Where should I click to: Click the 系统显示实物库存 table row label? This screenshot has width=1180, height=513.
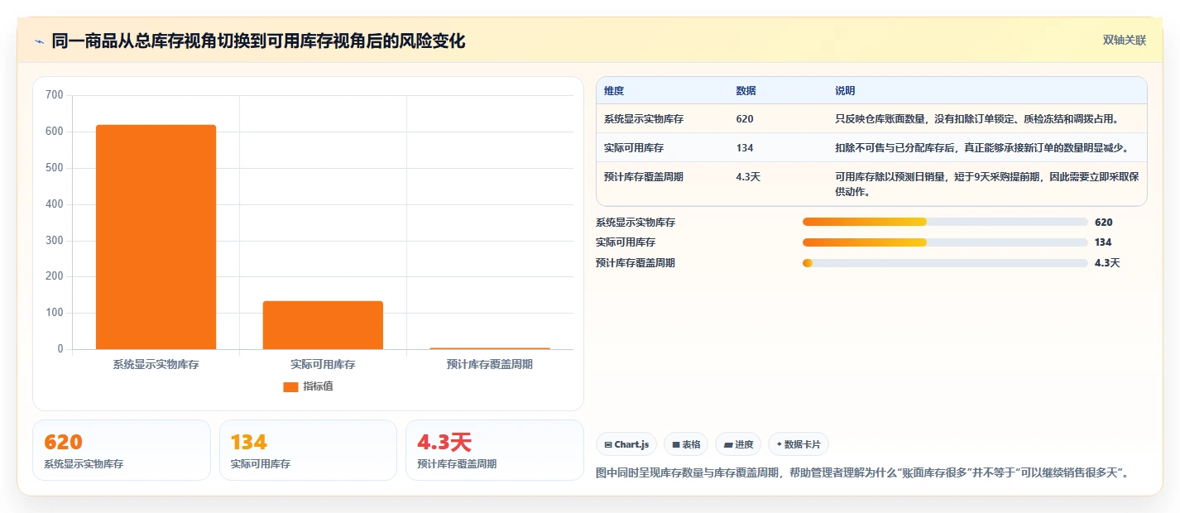(644, 119)
